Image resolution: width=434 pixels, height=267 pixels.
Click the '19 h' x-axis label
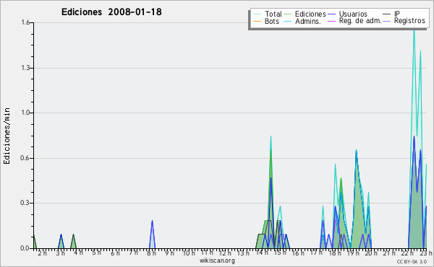click(353, 253)
